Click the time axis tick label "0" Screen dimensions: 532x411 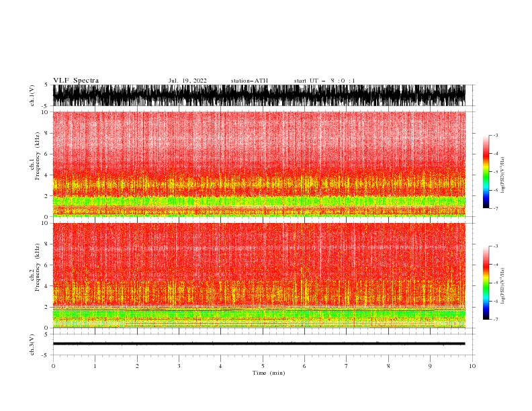pyautogui.click(x=53, y=366)
